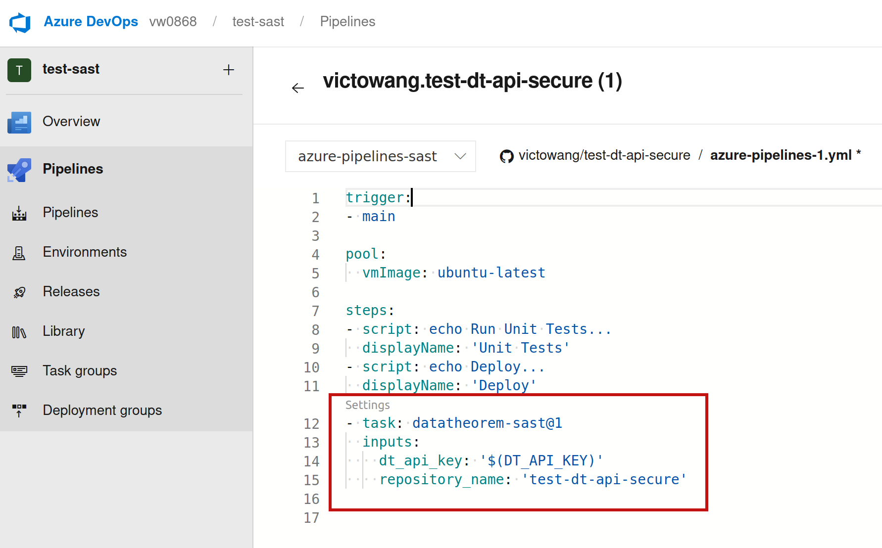882x548 pixels.
Task: Click the Azure DevOps logo icon
Action: (20, 22)
